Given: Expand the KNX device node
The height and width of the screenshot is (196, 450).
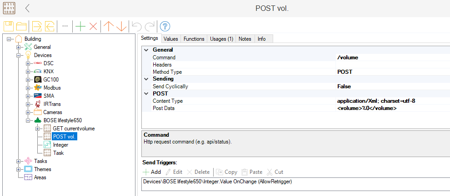Looking at the screenshot, I should [28, 72].
